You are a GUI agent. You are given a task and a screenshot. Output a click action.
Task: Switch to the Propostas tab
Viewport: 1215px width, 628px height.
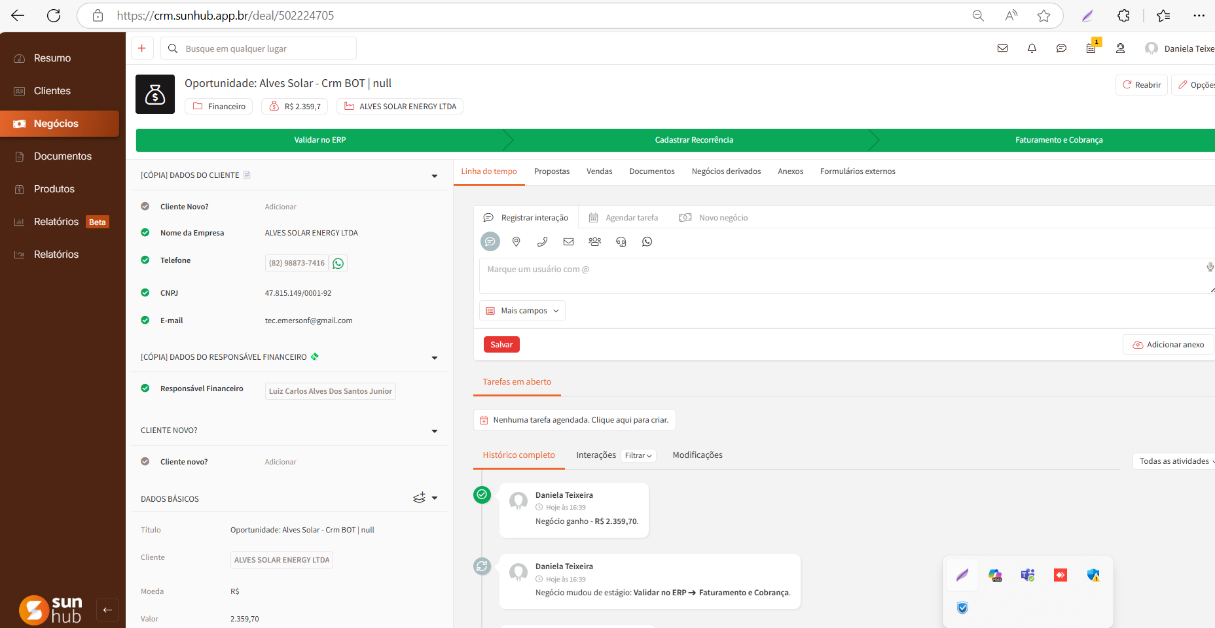click(x=551, y=171)
